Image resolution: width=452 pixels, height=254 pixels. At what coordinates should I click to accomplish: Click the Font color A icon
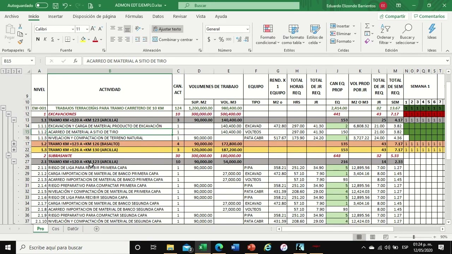95,39
